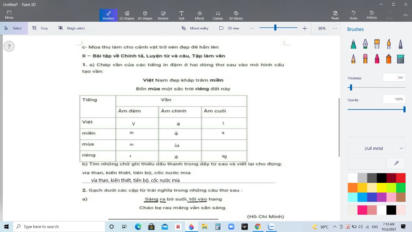The height and width of the screenshot is (232, 412).
Task: Pick a color with the eyedropper
Action: 396,163
